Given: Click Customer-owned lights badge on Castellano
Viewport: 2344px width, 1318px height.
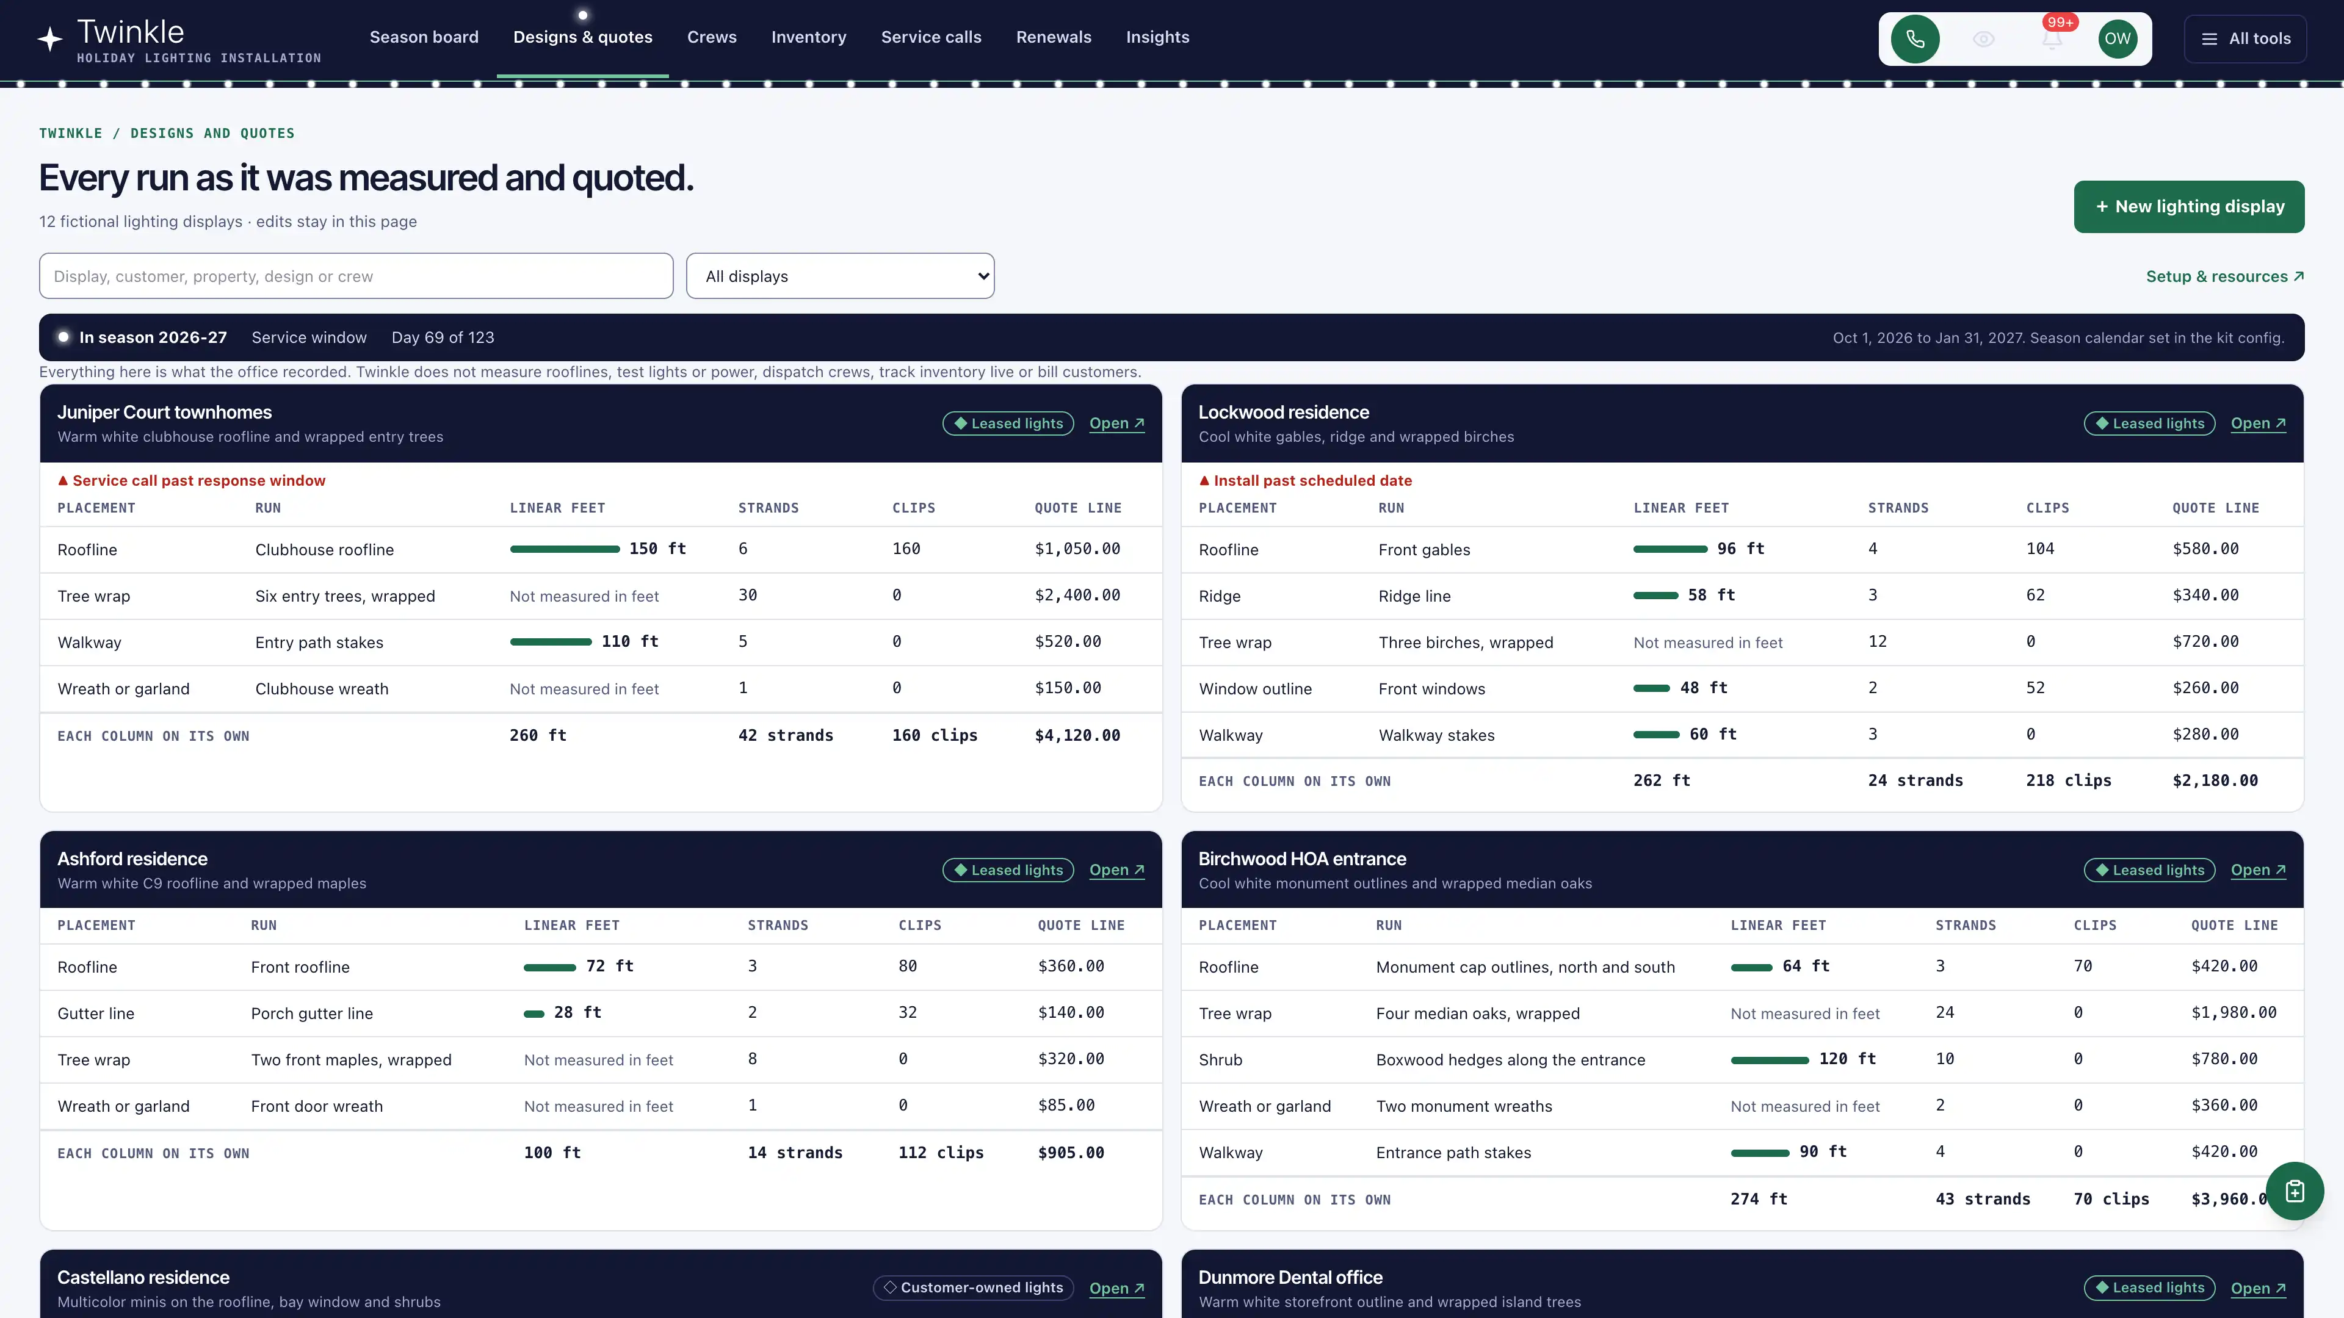Looking at the screenshot, I should point(974,1288).
